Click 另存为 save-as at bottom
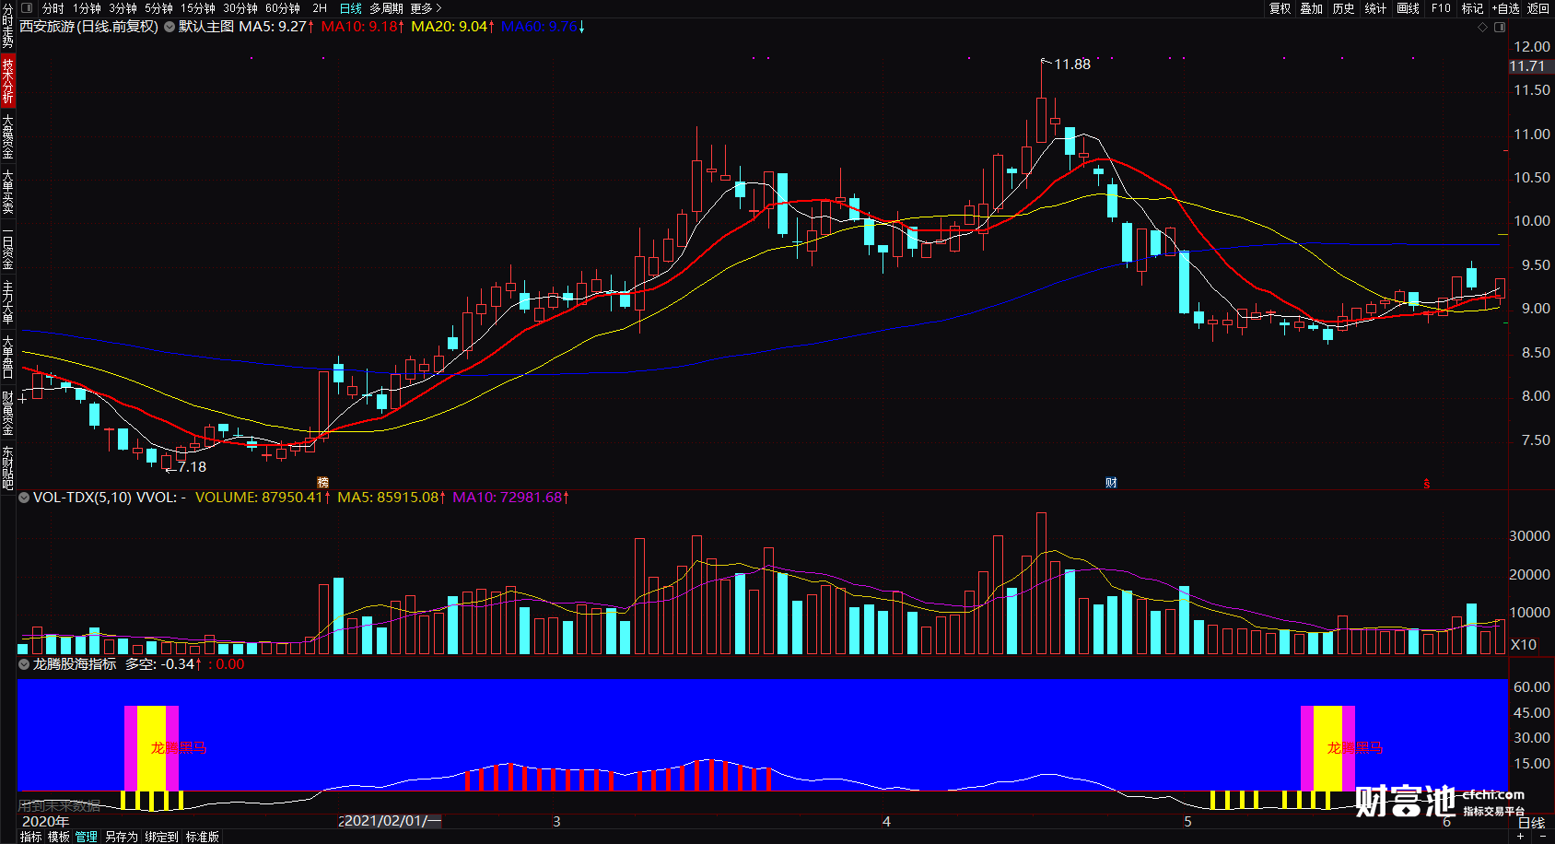This screenshot has height=844, width=1555. click(x=121, y=837)
